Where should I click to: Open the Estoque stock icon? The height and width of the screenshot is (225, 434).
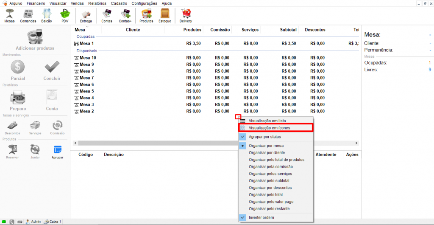[x=164, y=16]
